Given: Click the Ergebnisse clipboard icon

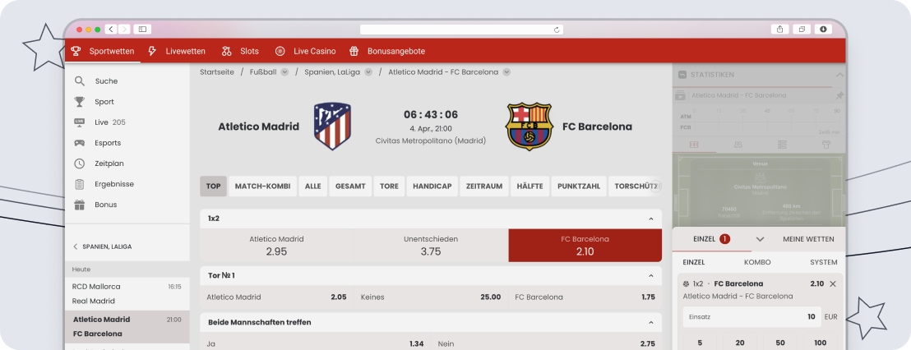Looking at the screenshot, I should pos(80,184).
